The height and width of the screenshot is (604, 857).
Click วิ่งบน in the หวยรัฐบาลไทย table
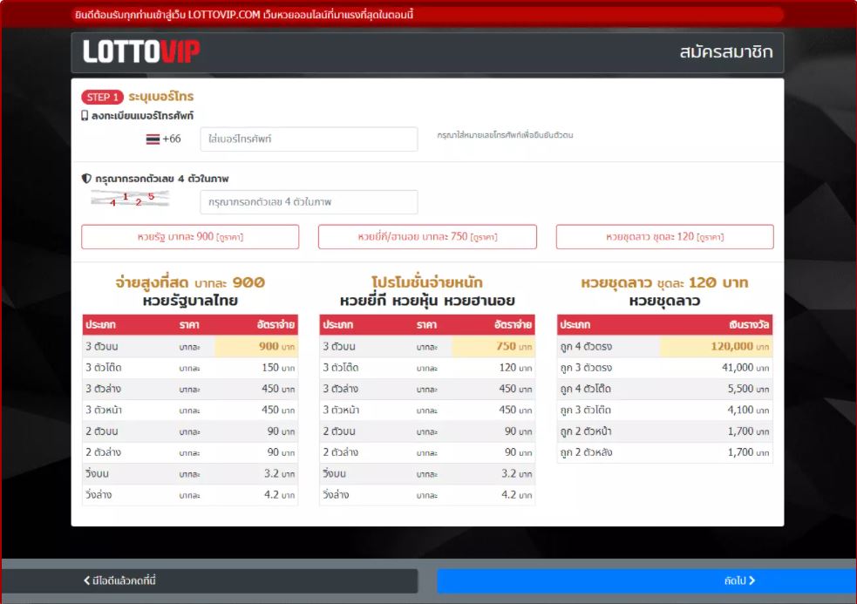point(98,473)
